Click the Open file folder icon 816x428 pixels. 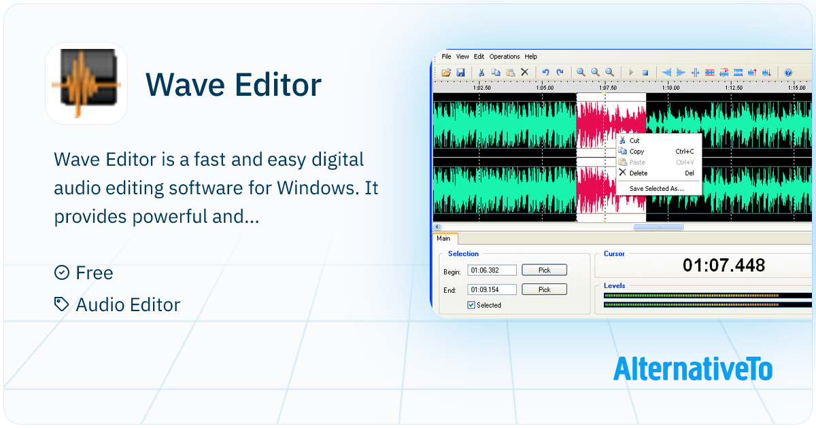click(x=446, y=73)
